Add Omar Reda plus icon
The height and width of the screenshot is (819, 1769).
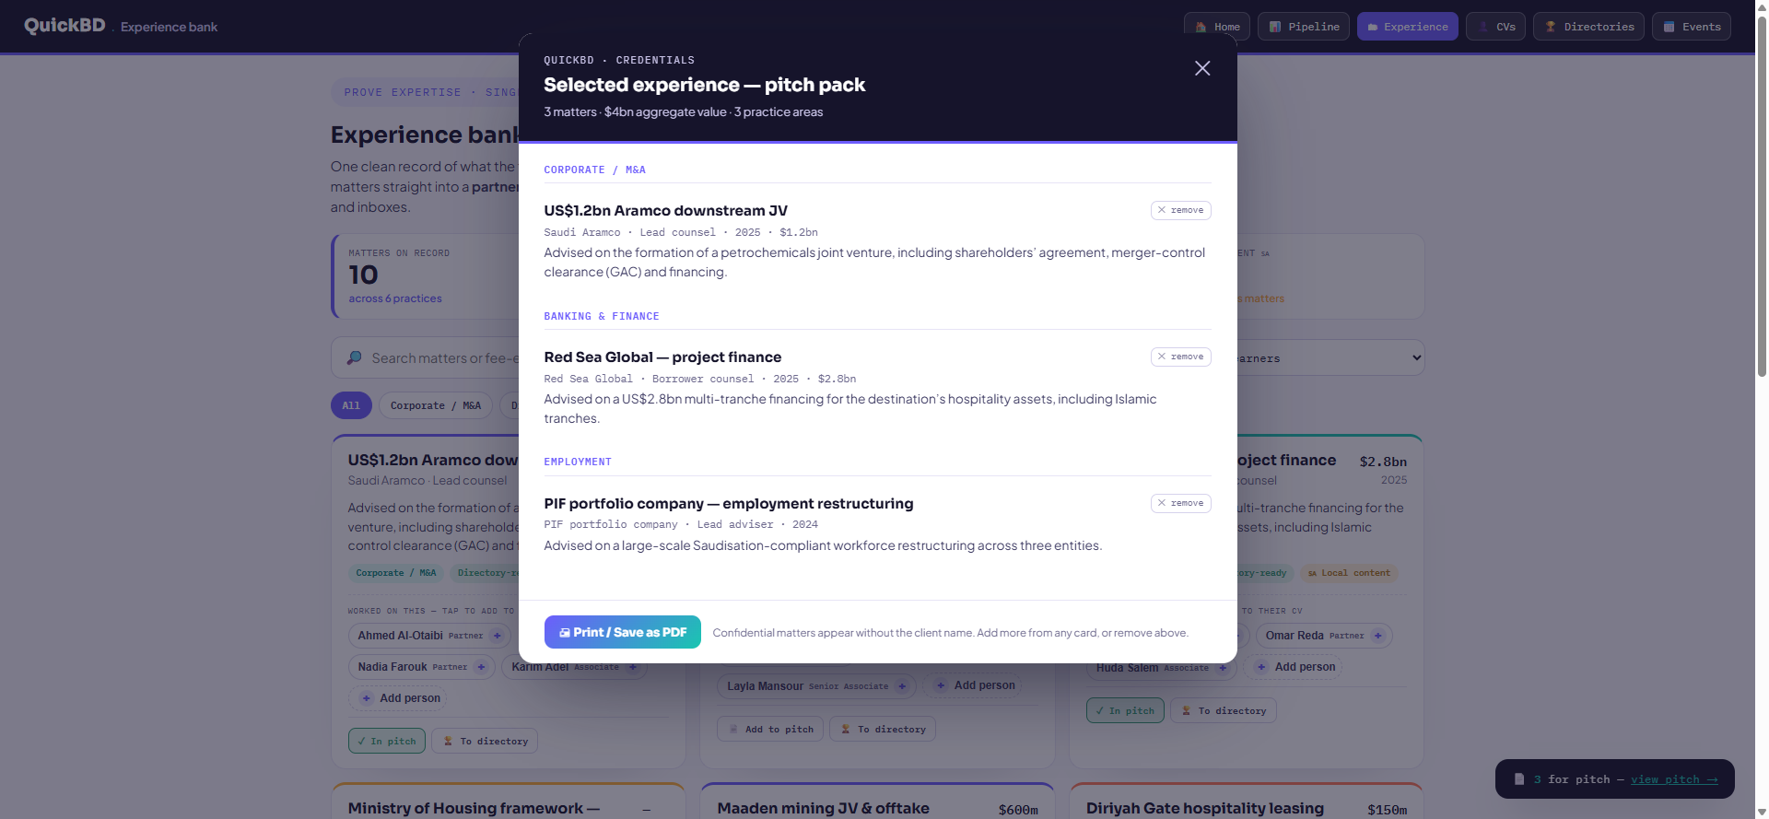[x=1377, y=636]
